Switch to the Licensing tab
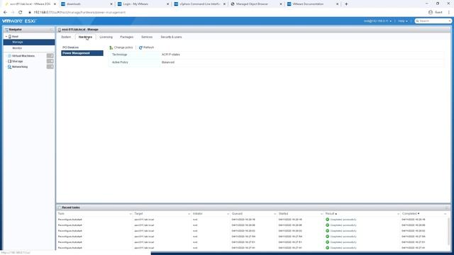 coord(106,37)
